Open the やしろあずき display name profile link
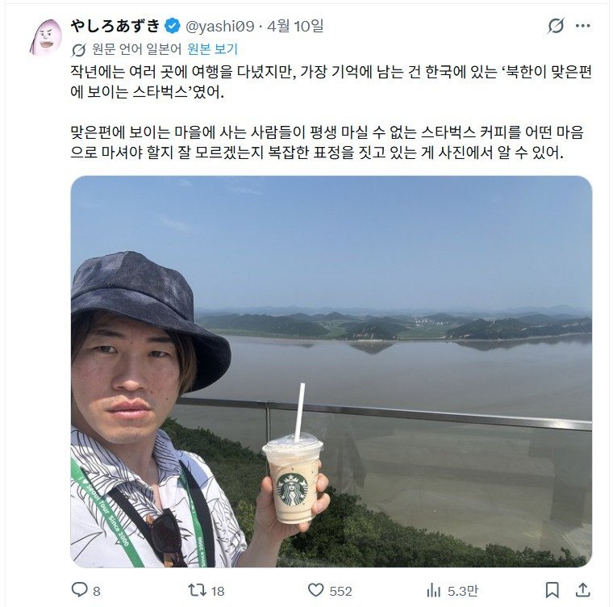 coord(115,26)
